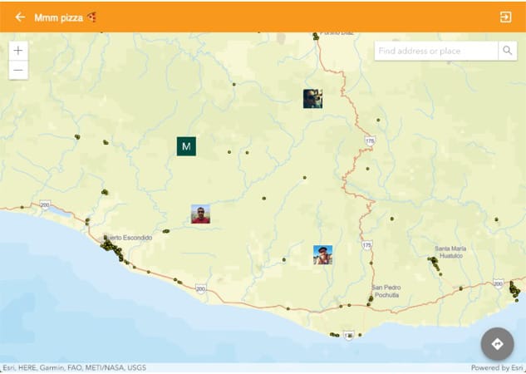526x374 pixels.
Task: Focus the Find address or place field
Action: coord(436,51)
